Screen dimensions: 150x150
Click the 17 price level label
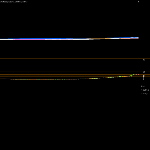(144, 72)
